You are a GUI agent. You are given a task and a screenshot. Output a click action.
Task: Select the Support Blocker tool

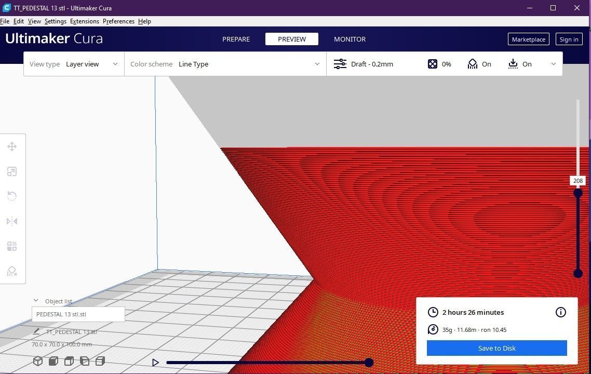[x=11, y=271]
